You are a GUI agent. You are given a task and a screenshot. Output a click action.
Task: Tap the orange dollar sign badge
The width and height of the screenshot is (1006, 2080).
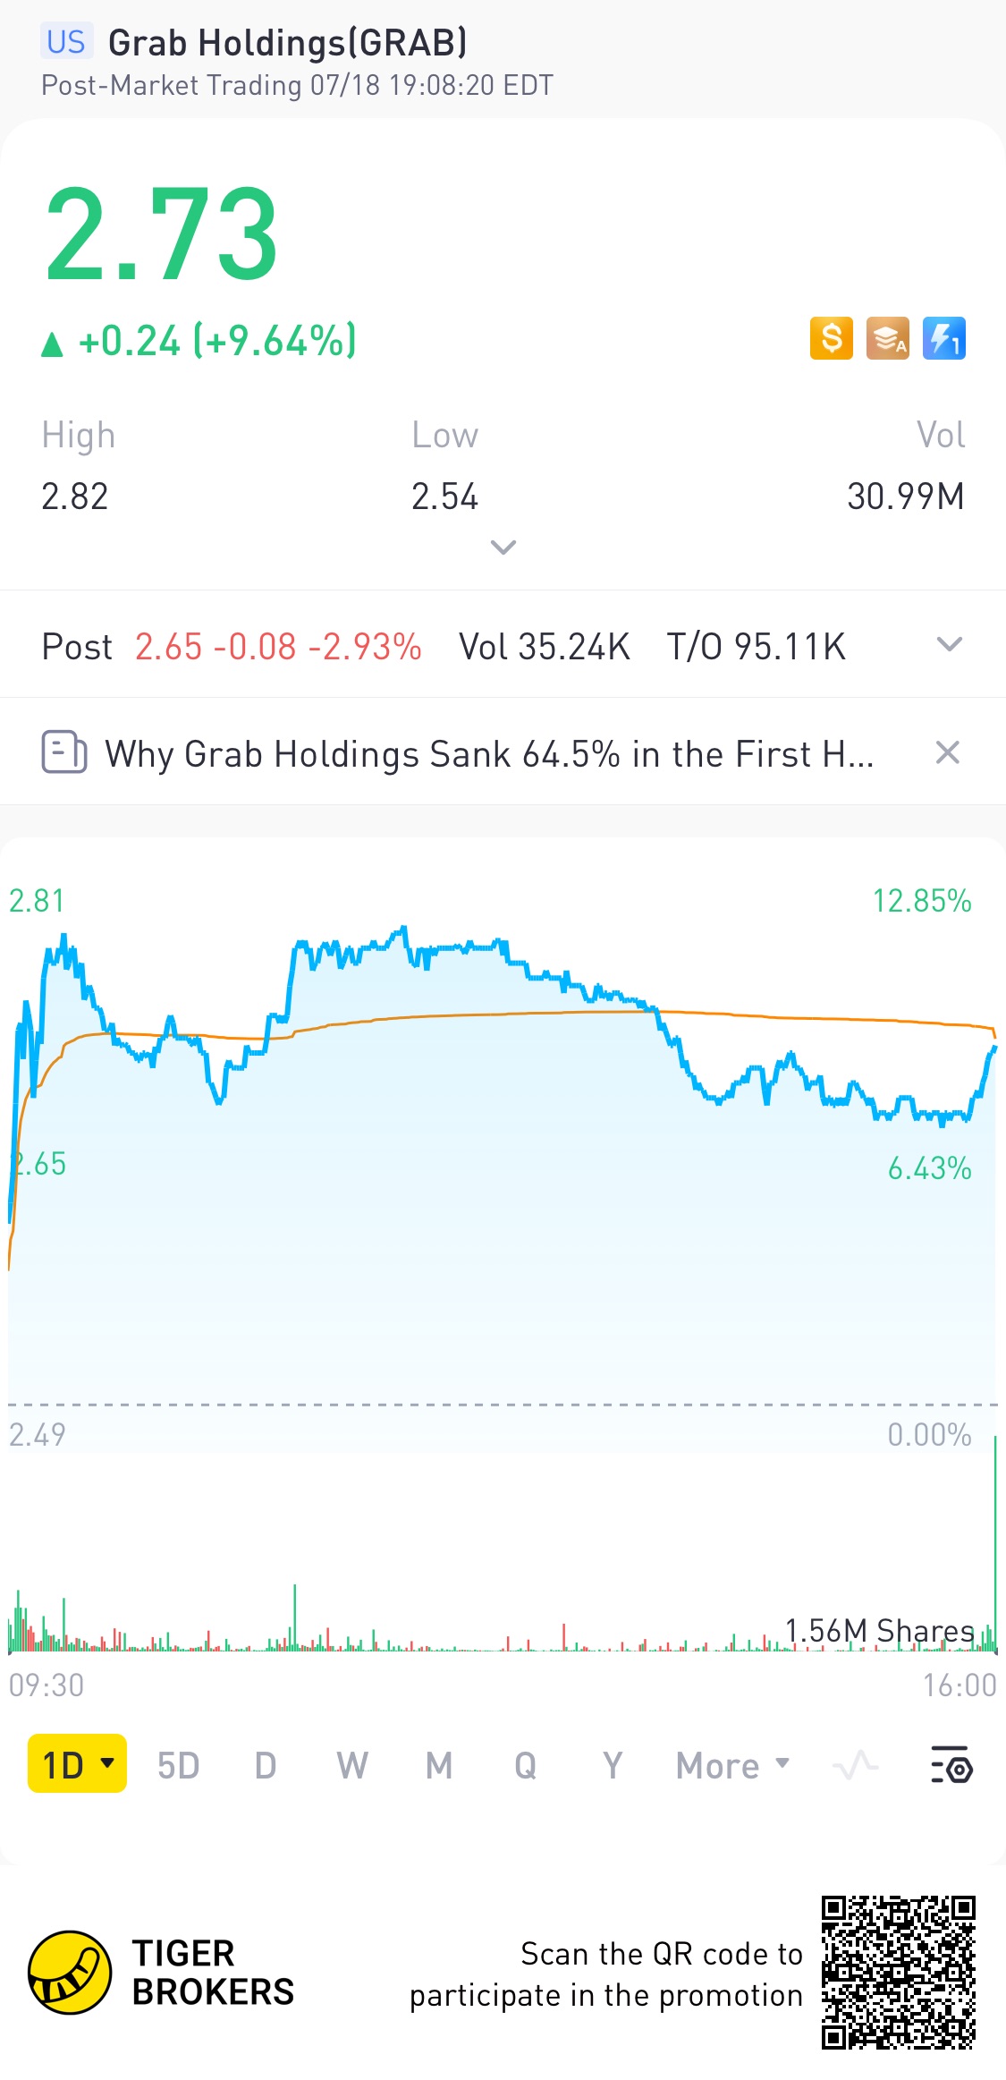point(831,338)
